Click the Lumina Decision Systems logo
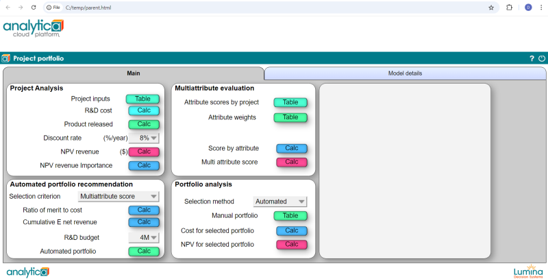 tap(528, 271)
